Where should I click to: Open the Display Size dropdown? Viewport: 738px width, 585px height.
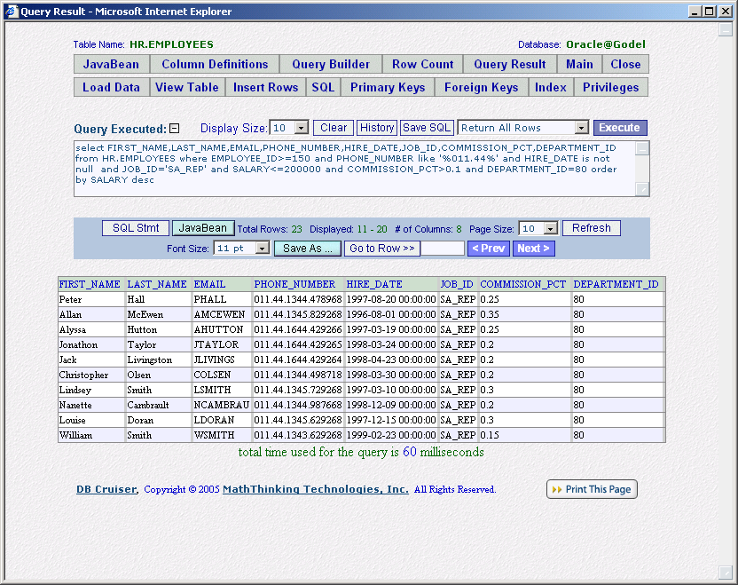[x=302, y=128]
